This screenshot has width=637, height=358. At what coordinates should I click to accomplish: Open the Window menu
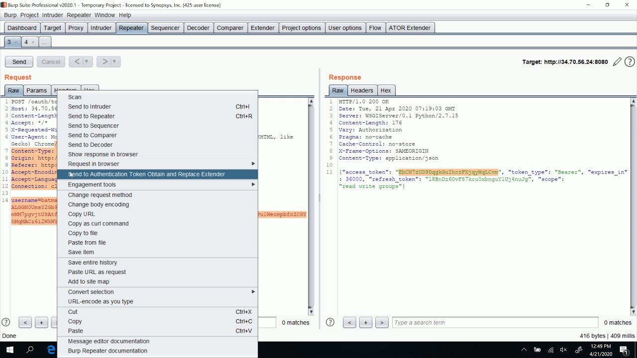click(x=105, y=15)
